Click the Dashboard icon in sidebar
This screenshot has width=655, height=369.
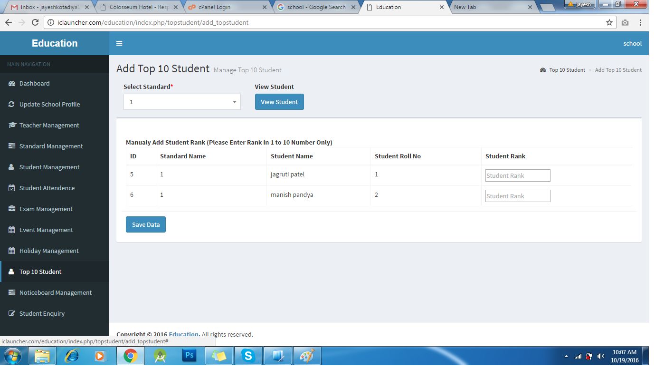coord(12,83)
